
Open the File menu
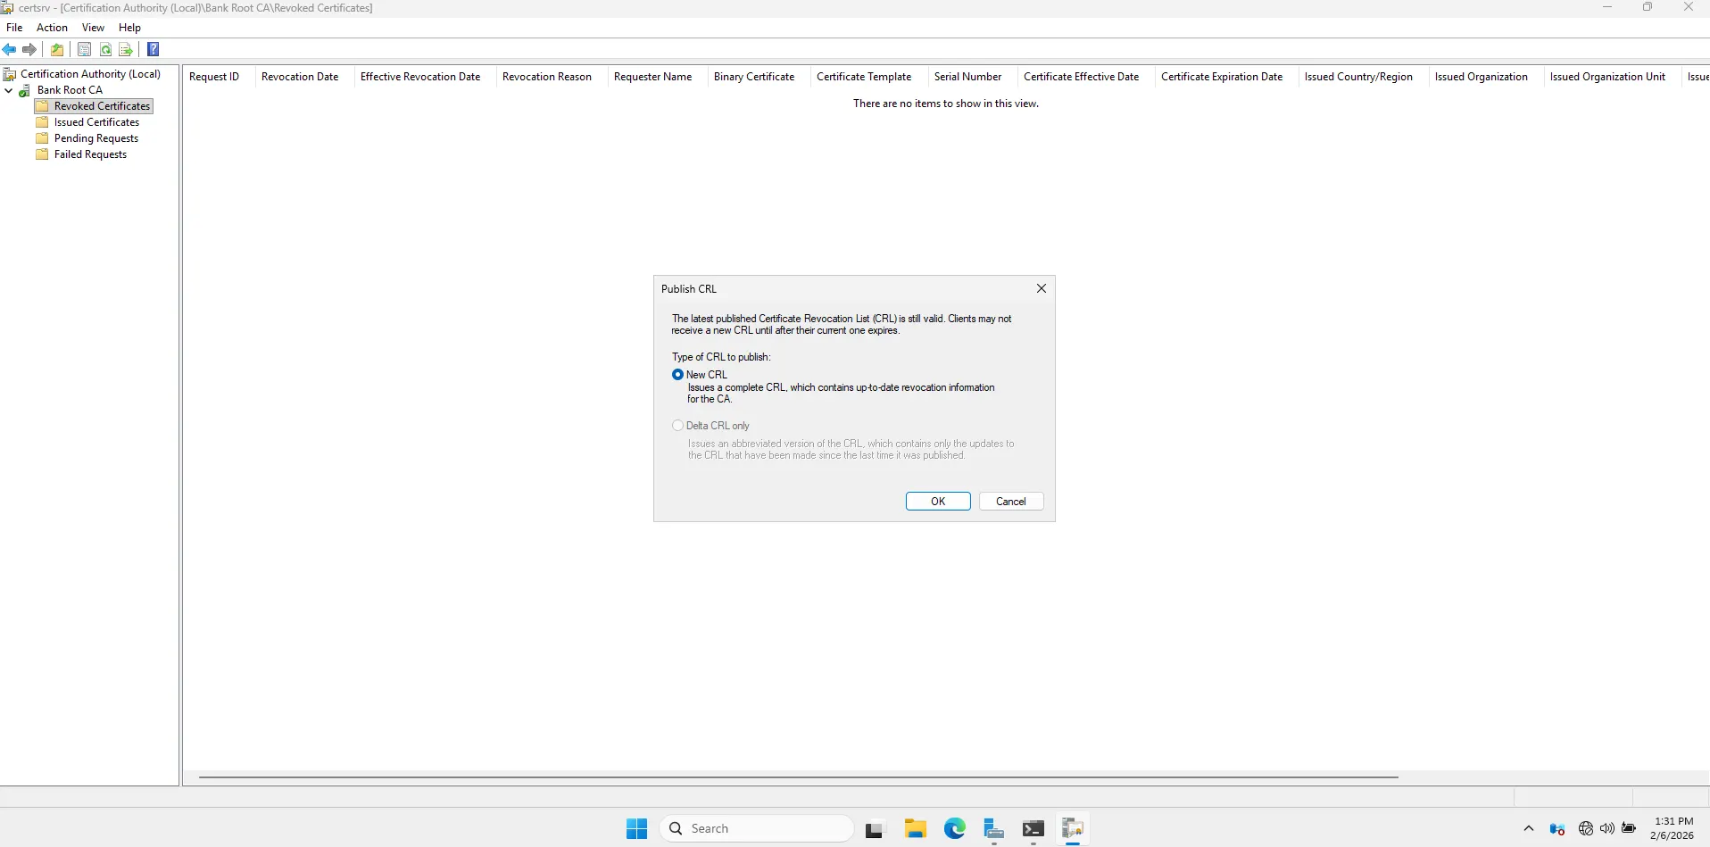pyautogui.click(x=14, y=28)
